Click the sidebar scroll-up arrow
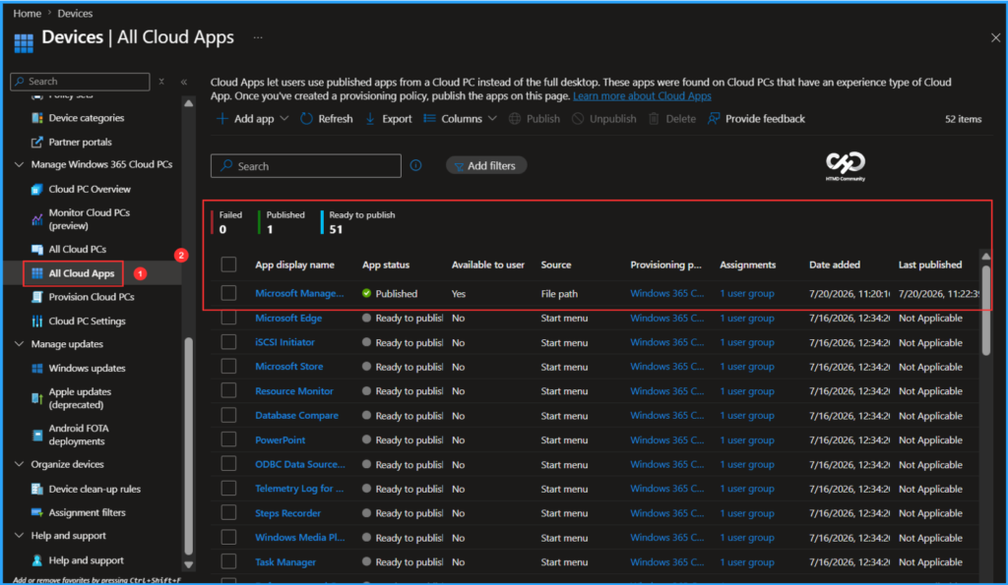The width and height of the screenshot is (1008, 585). tap(188, 103)
